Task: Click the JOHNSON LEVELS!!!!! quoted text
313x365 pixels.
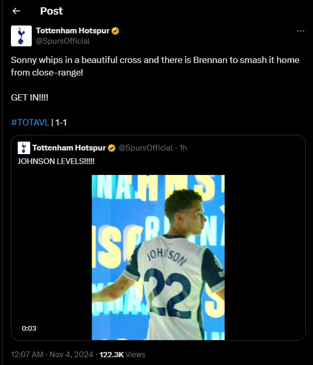Action: point(56,161)
